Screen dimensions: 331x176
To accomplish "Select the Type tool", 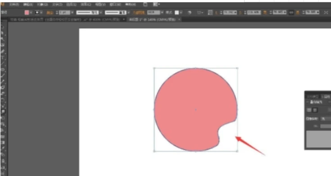I will [3, 57].
